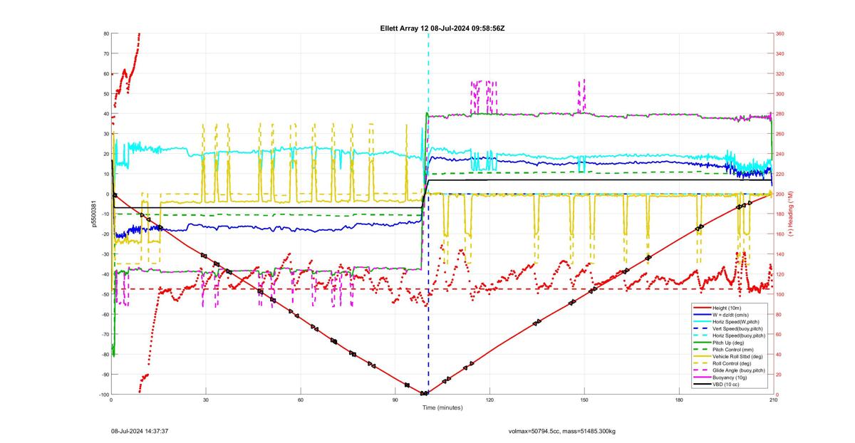Click the x-axis tick label '120'
Viewport: 855px width, 443px height.
[x=489, y=400]
